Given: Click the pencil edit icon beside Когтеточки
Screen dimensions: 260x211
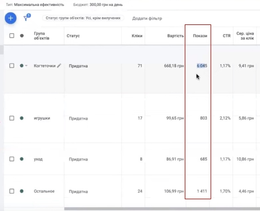Looking at the screenshot, I should [x=59, y=66].
